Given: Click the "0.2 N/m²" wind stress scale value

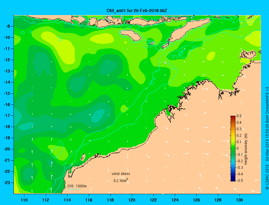Looking at the screenshot, I should tap(121, 180).
